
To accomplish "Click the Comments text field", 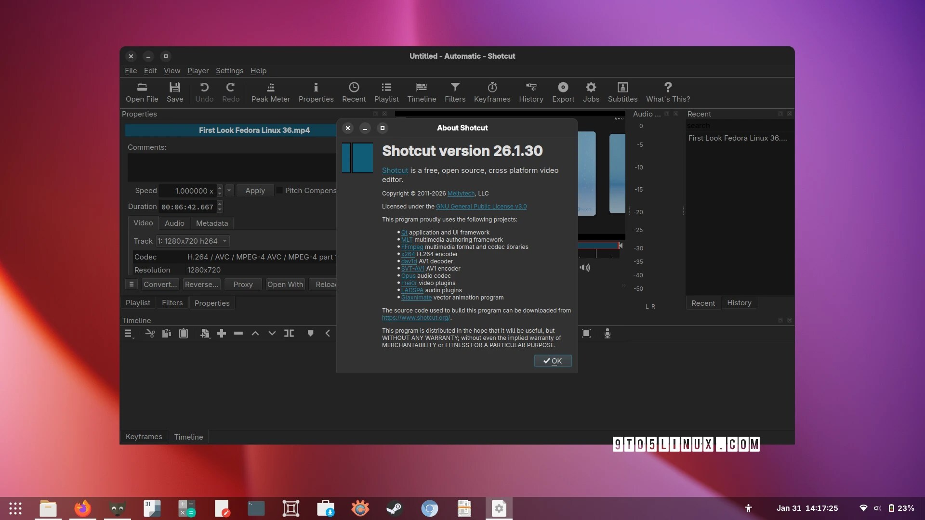I will (x=231, y=167).
